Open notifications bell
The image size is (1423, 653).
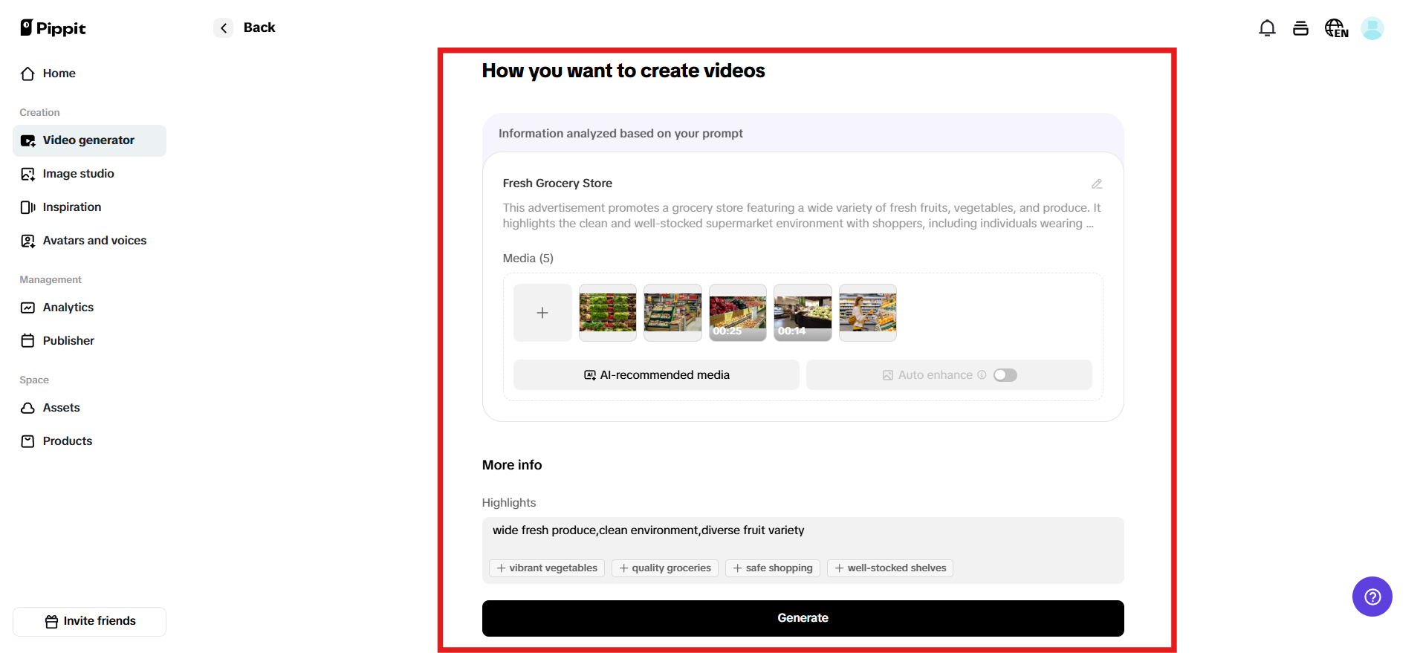[x=1267, y=28]
